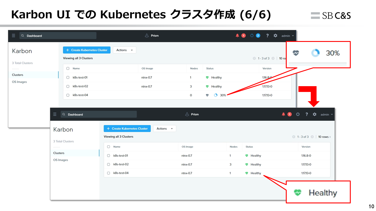Click Version column header in lower window
Viewport: 376px width, 211px height.
[306, 147]
